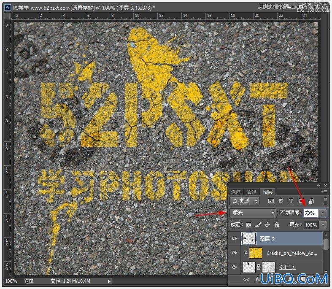
Task: Click the zoom level 100% field
Action: (x=11, y=281)
